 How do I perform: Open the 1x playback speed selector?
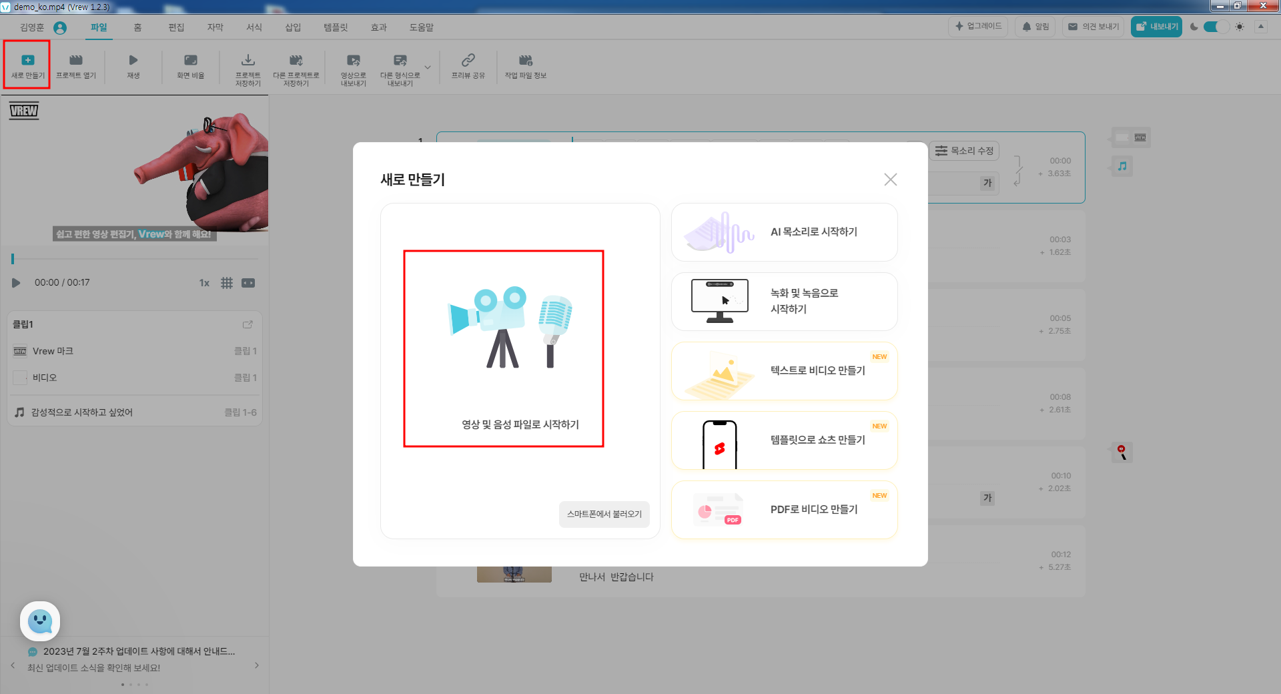pos(204,283)
